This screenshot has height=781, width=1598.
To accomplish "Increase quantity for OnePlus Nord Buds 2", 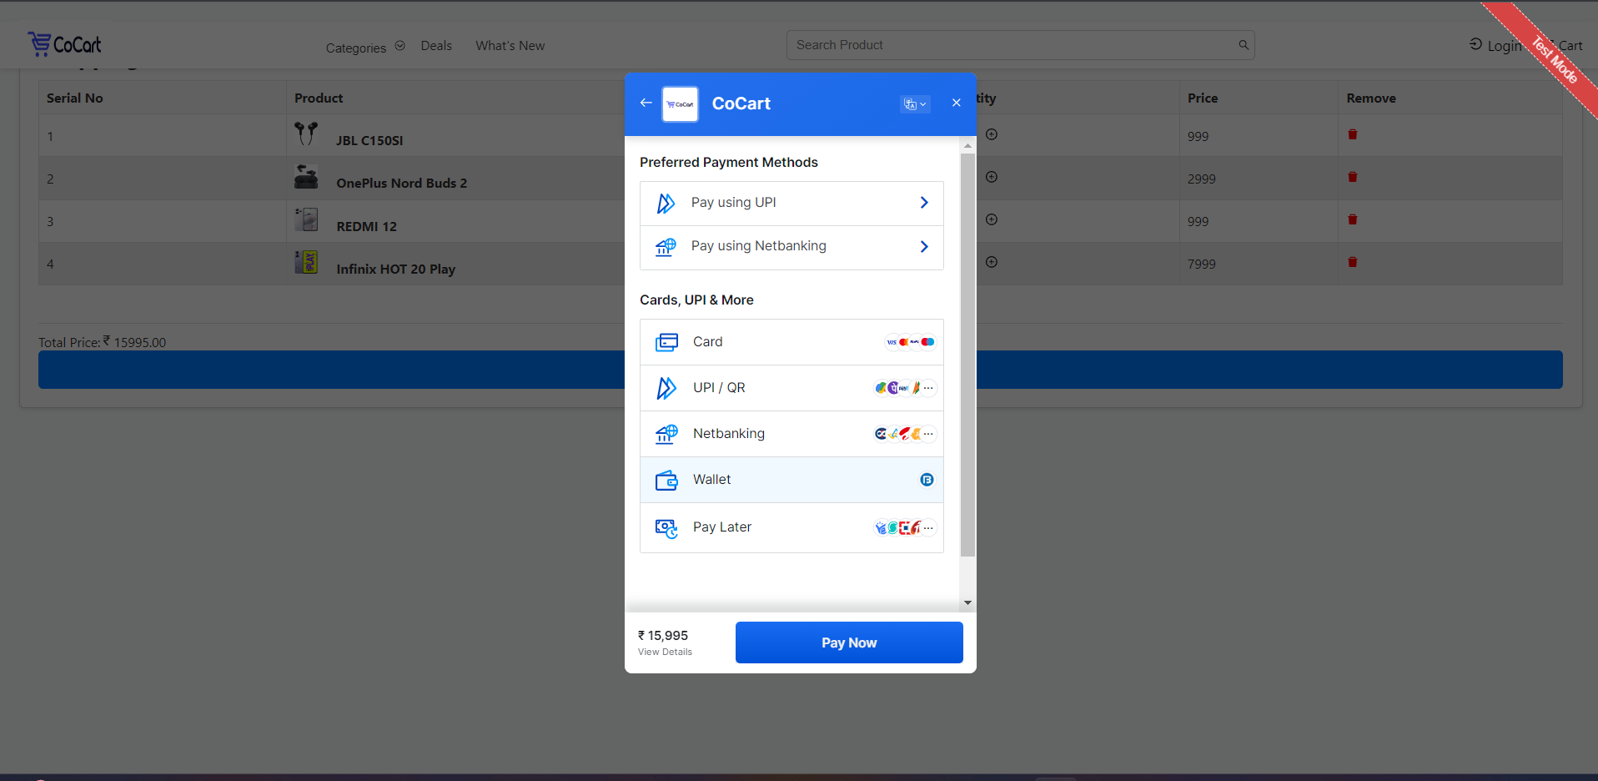I will [x=992, y=177].
